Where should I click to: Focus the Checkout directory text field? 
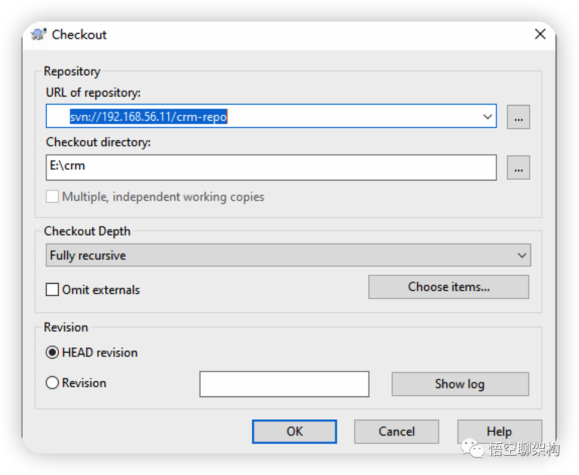pyautogui.click(x=271, y=167)
